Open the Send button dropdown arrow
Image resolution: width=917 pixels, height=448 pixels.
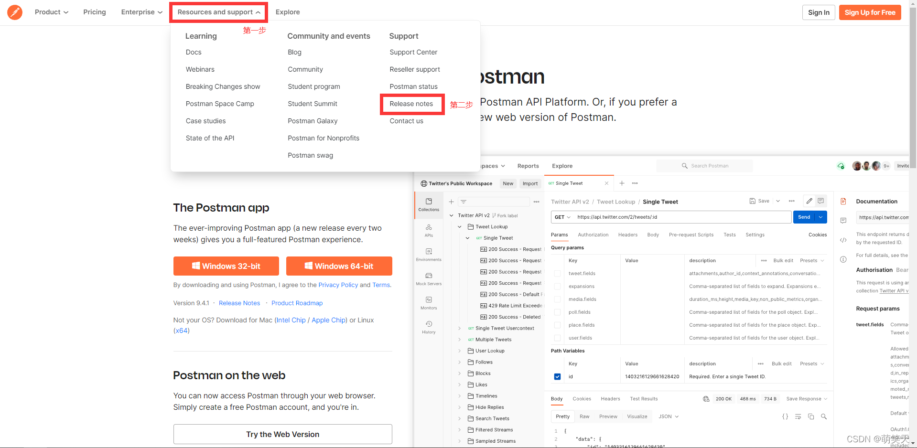[821, 217]
